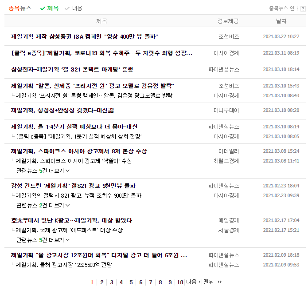Toggle the 제목 search checkbox
Image resolution: width=308 pixels, height=290 pixels.
[49, 8]
